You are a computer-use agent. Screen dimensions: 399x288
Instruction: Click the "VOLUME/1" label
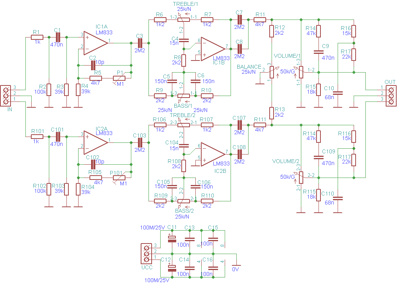coord(287,56)
